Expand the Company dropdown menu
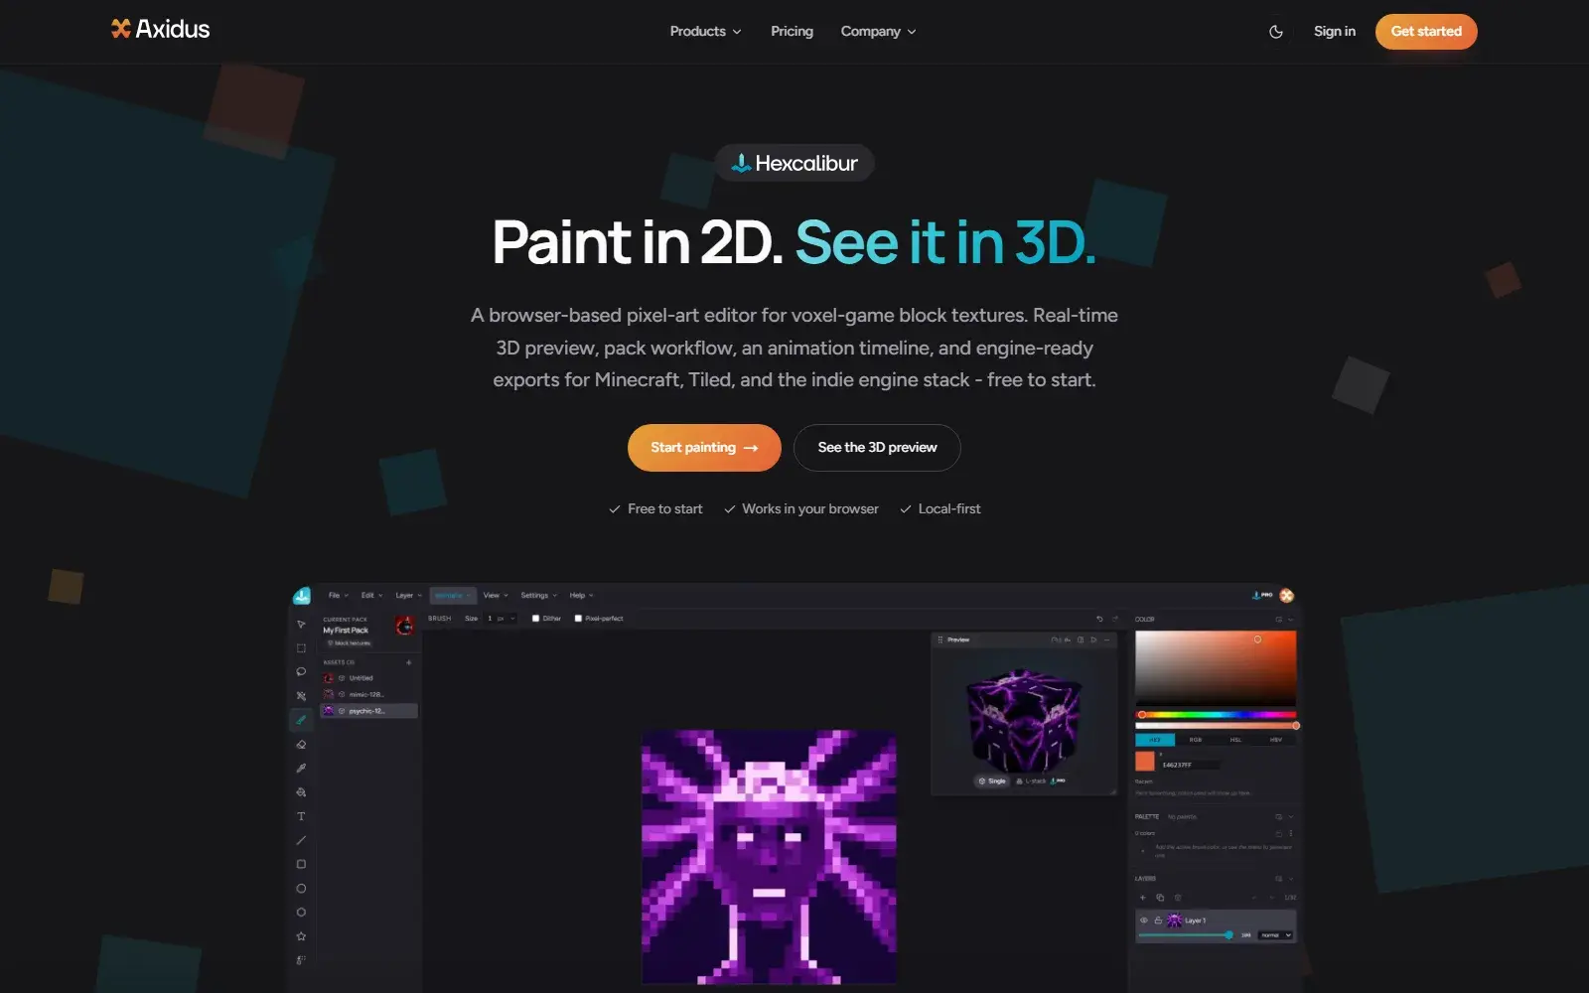Image resolution: width=1589 pixels, height=993 pixels. point(878,32)
